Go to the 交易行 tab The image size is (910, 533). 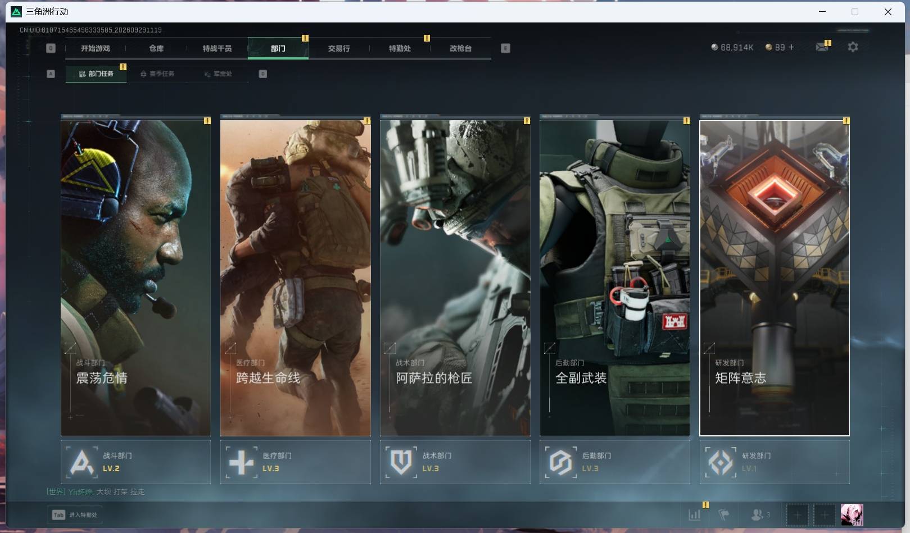tap(339, 48)
